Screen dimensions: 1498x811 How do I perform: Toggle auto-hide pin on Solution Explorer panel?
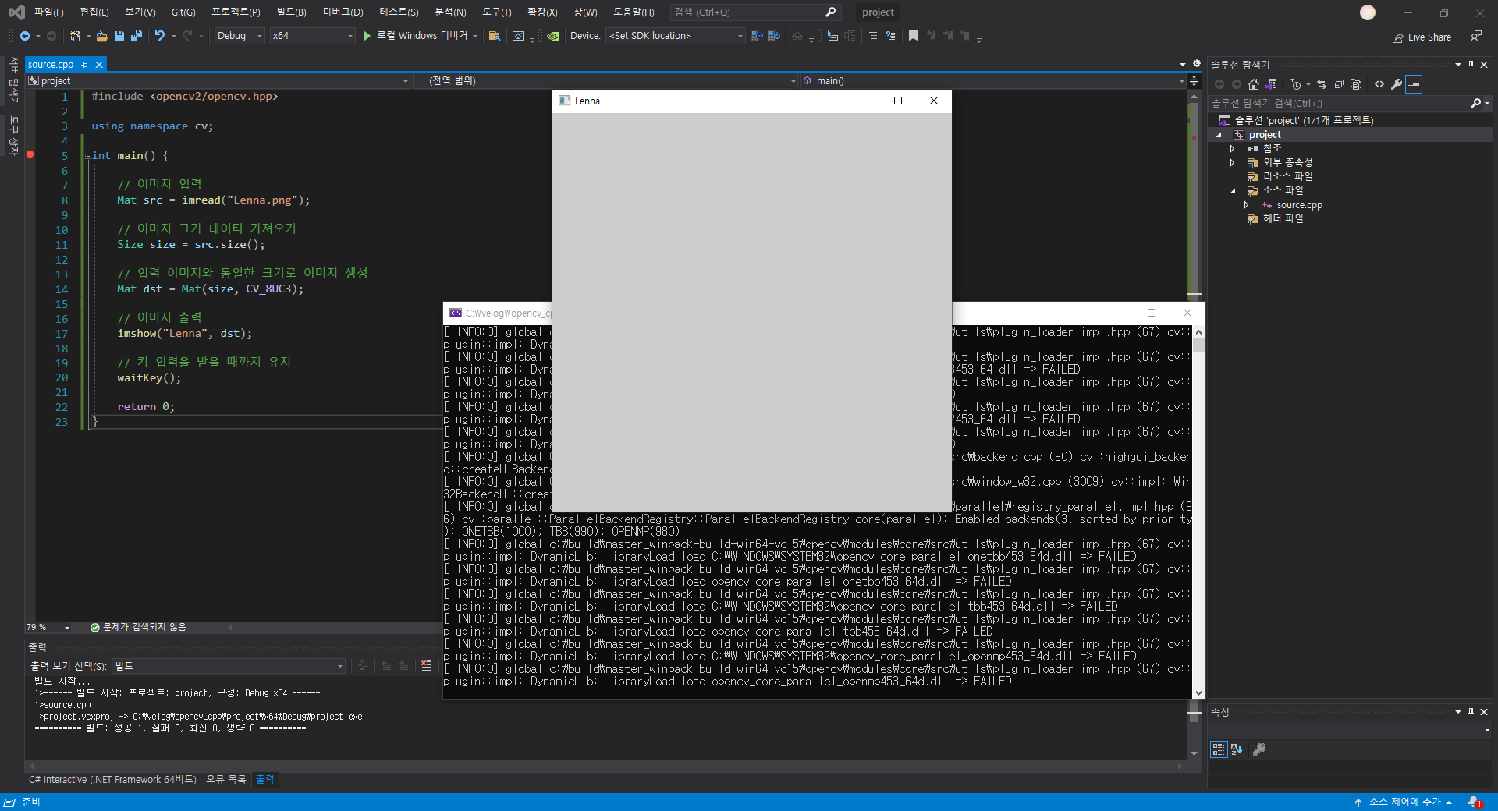click(1471, 65)
